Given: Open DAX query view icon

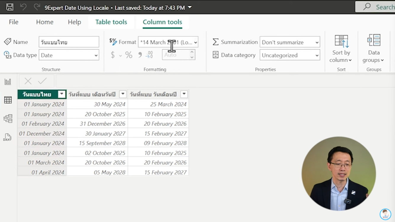Looking at the screenshot, I should pos(7,137).
